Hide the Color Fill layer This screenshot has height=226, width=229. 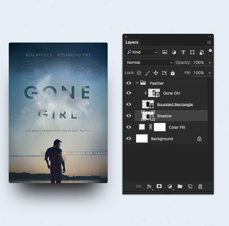(129, 127)
